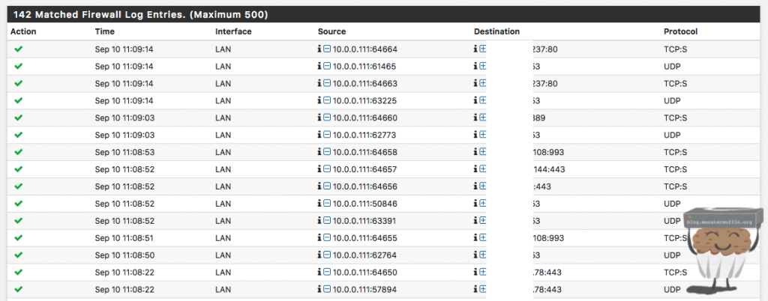Click destination plus icon in source port 57894 row
Screen dimensions: 768x301
(483, 290)
